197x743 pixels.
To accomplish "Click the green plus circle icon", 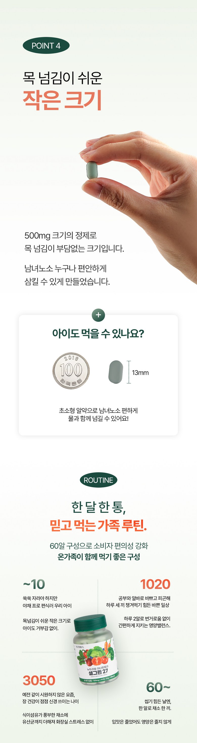I will (98, 315).
